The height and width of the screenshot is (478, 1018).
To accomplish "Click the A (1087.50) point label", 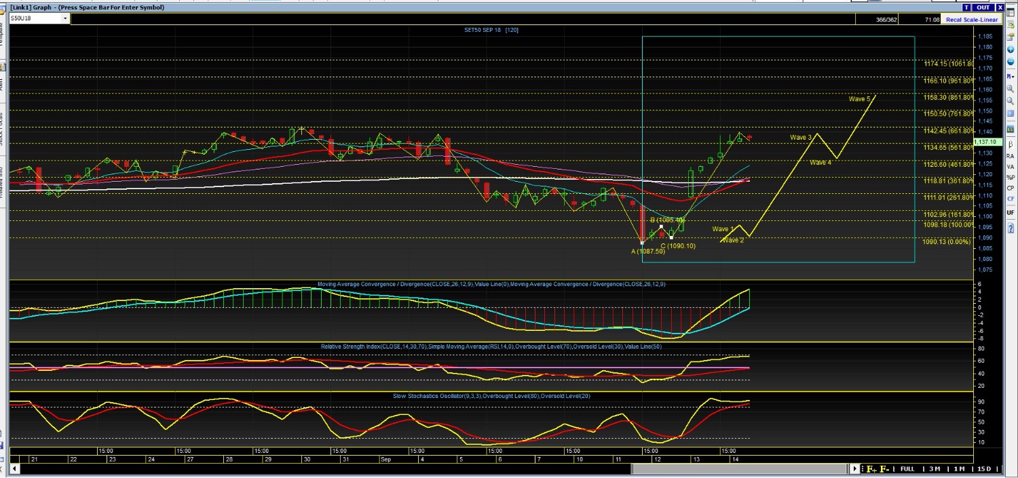I will [648, 252].
